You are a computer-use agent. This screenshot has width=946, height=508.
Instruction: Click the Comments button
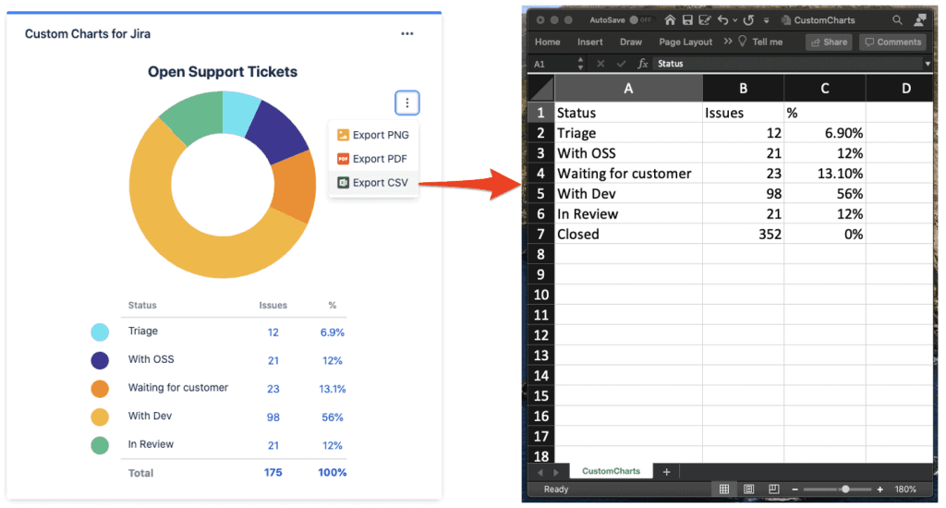click(892, 42)
